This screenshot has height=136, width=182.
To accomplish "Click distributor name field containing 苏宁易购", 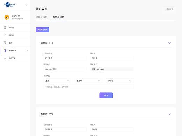I will point(65,58).
